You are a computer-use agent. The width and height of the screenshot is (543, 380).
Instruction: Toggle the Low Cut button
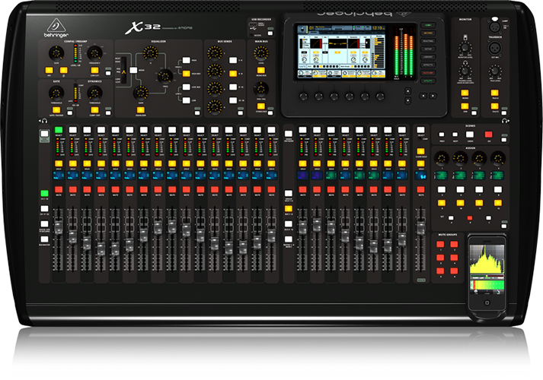(94, 71)
